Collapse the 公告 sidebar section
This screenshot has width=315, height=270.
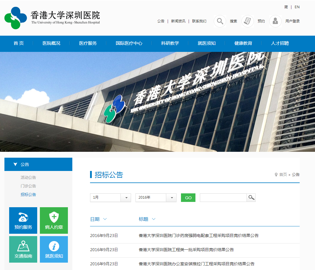pyautogui.click(x=15, y=164)
